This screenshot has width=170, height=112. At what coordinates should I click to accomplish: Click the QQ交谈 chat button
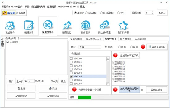9,13
